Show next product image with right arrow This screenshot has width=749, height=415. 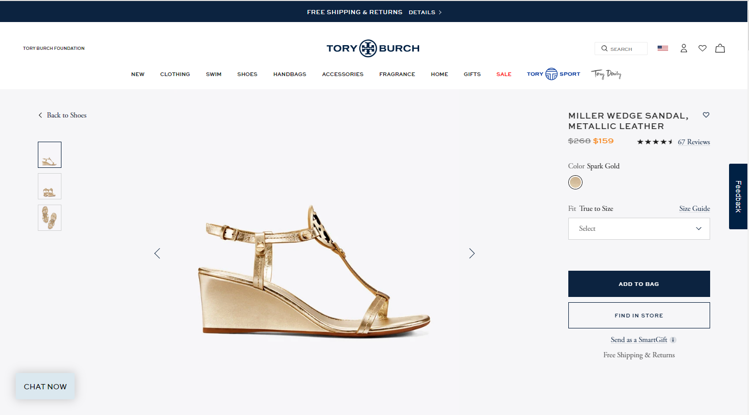[x=472, y=253]
